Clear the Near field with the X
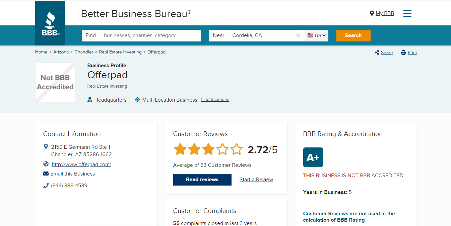The width and height of the screenshot is (451, 226). point(298,35)
